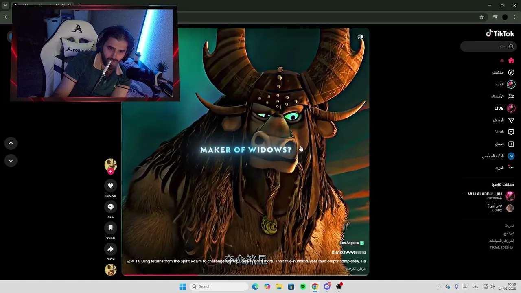Switch the DEU keyboard language indicator
Viewport: 521px width, 293px height.
coord(475,286)
